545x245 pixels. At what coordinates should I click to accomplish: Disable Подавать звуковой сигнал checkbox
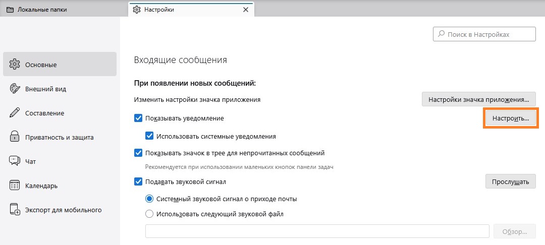coord(138,181)
